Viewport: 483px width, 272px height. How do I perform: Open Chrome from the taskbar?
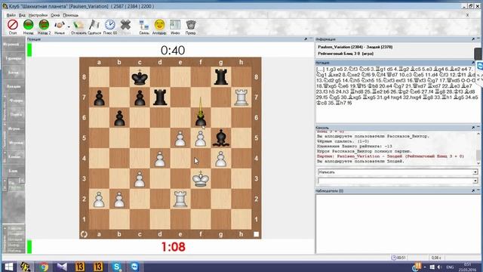click(x=44, y=267)
